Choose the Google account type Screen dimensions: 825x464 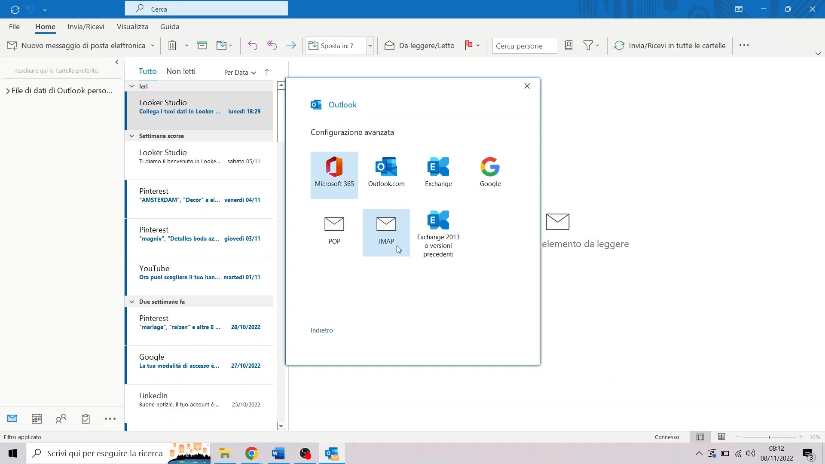click(490, 171)
